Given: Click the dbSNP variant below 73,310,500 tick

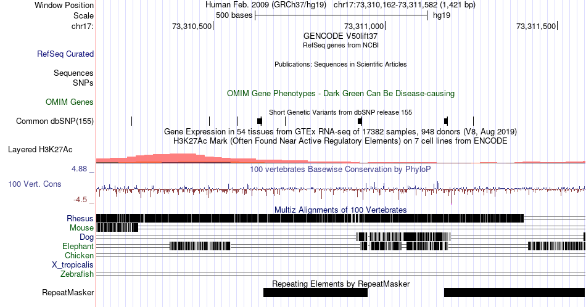Looking at the screenshot, I should (209, 121).
